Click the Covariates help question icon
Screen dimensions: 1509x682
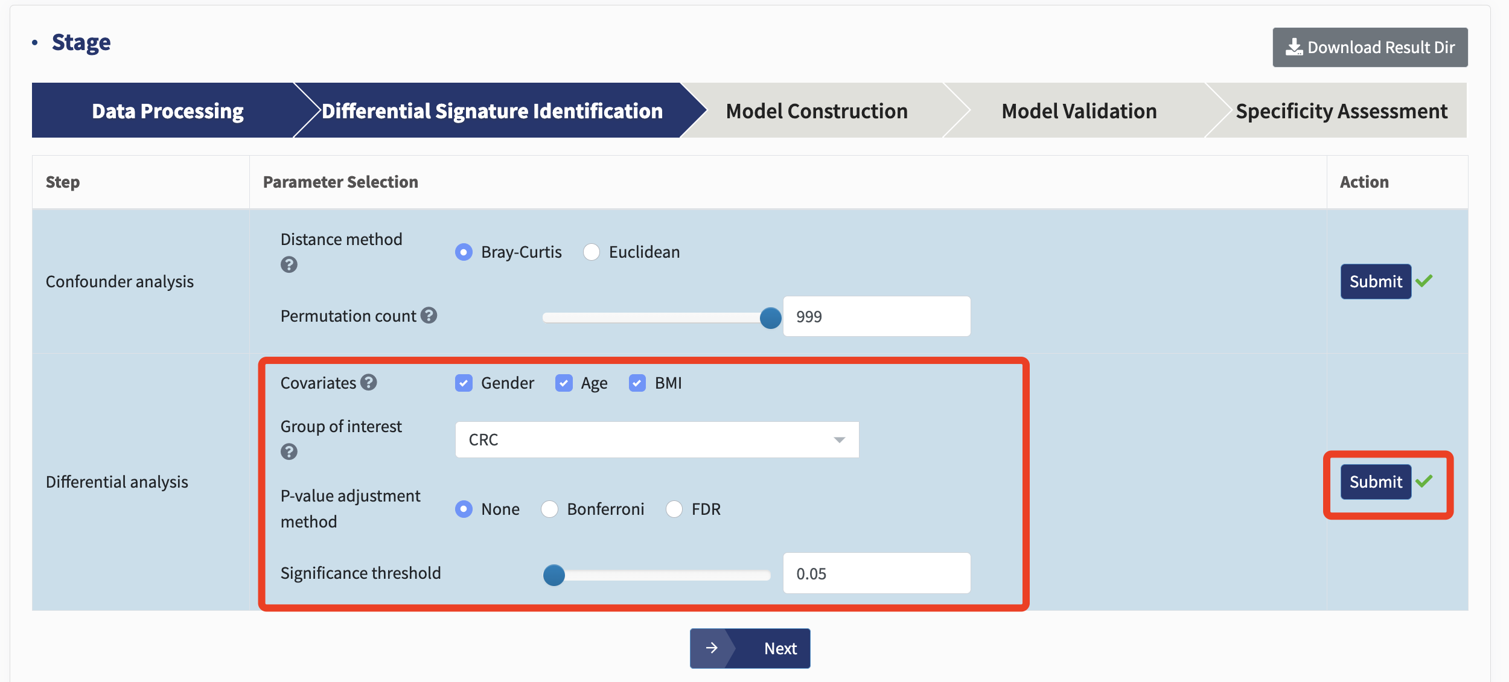[369, 383]
